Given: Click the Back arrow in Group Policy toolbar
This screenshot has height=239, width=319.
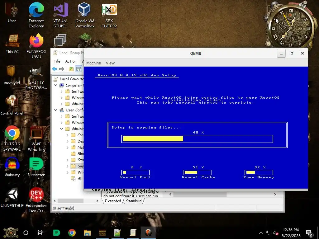Looking at the screenshot, I should pos(55,69).
